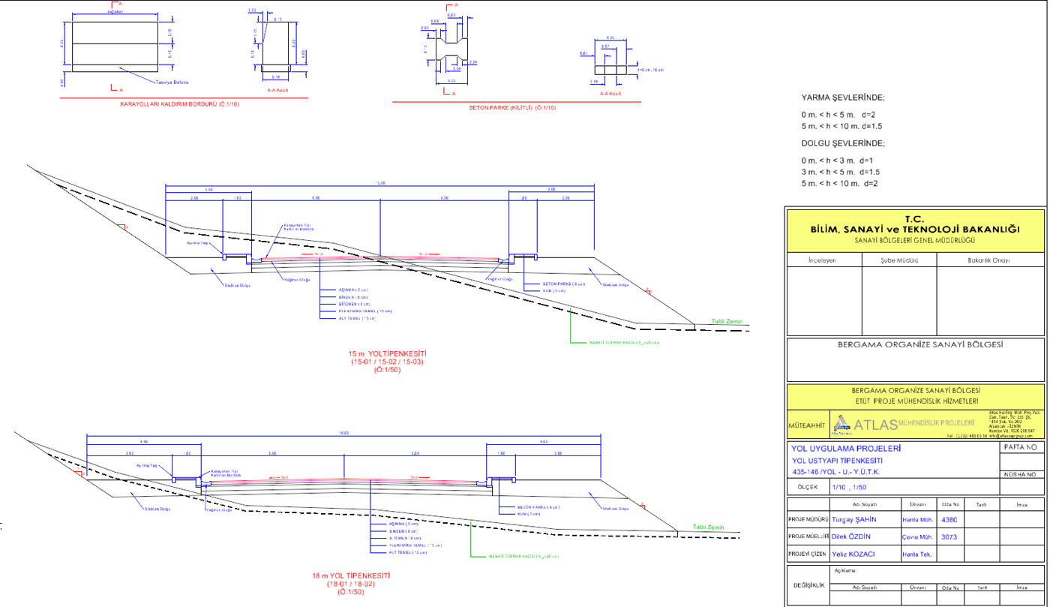
Task: Click the empty İnceleyen approval cell
Action: tap(823, 302)
